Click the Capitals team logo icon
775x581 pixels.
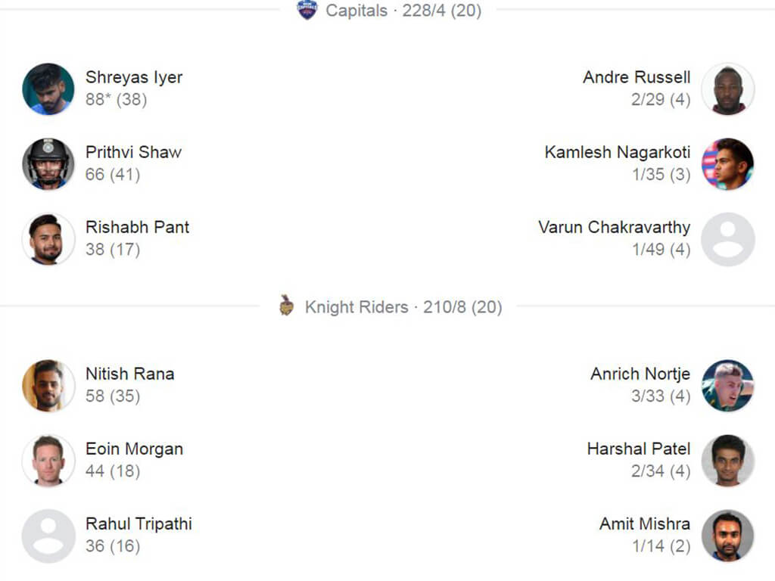click(307, 10)
